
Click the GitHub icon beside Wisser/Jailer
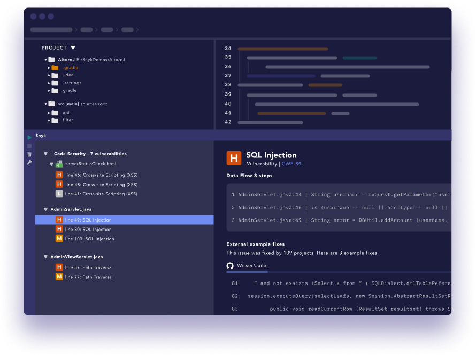point(231,265)
